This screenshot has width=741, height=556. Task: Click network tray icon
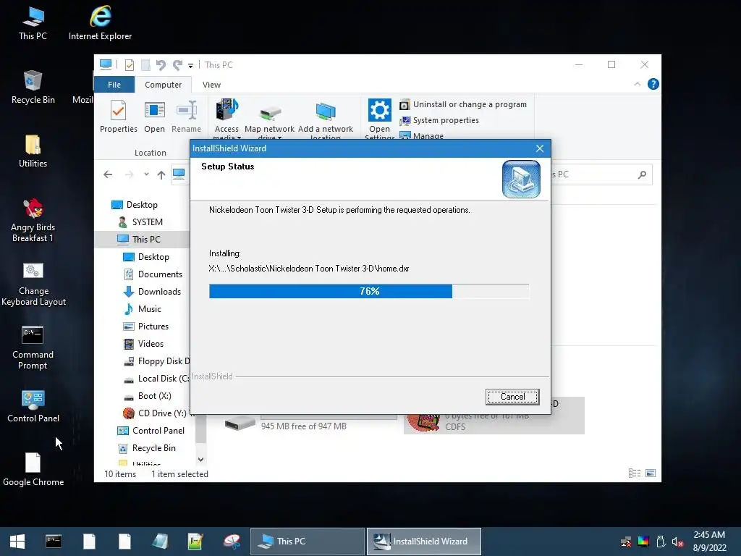[626, 542]
